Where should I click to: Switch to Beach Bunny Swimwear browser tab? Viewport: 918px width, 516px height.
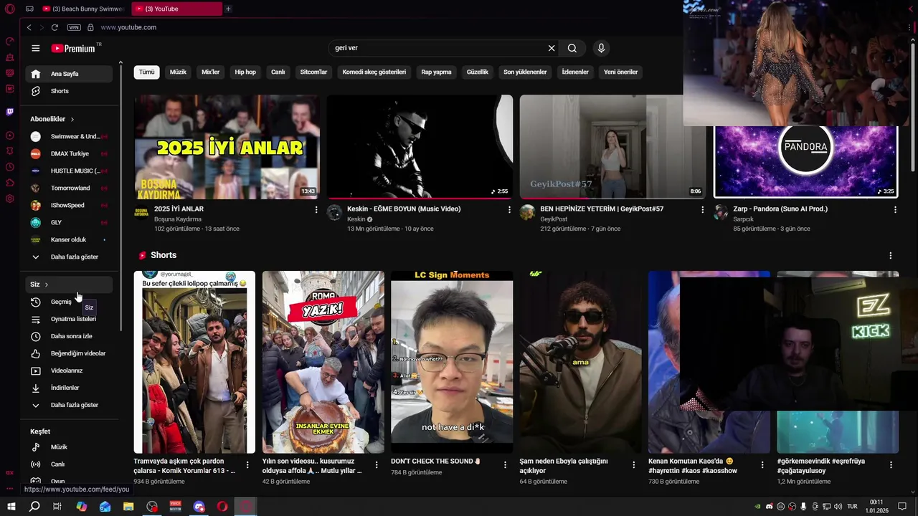(82, 9)
